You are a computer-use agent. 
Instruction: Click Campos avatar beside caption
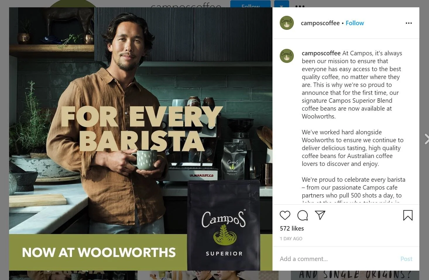pyautogui.click(x=287, y=56)
